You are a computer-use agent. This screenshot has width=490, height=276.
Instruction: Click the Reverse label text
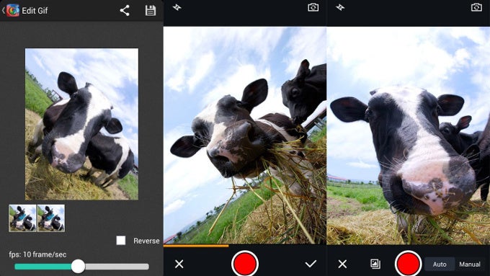click(x=146, y=241)
